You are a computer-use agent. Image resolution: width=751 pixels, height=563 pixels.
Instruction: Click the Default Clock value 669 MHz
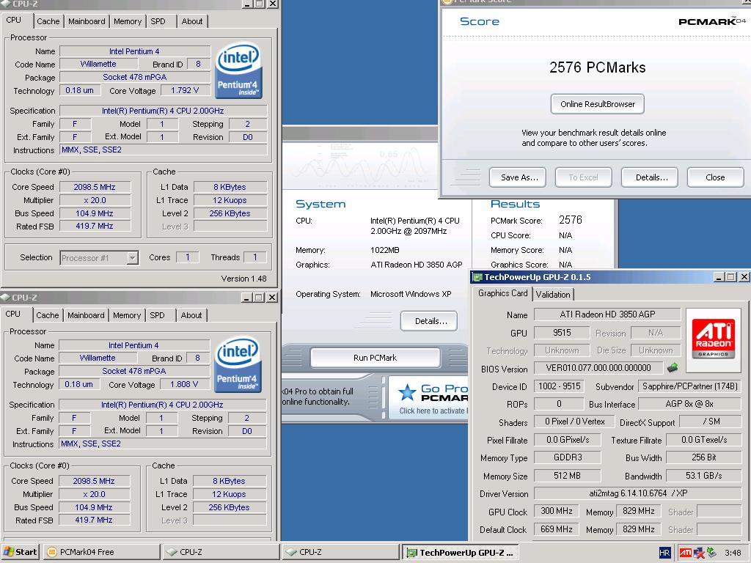point(557,529)
